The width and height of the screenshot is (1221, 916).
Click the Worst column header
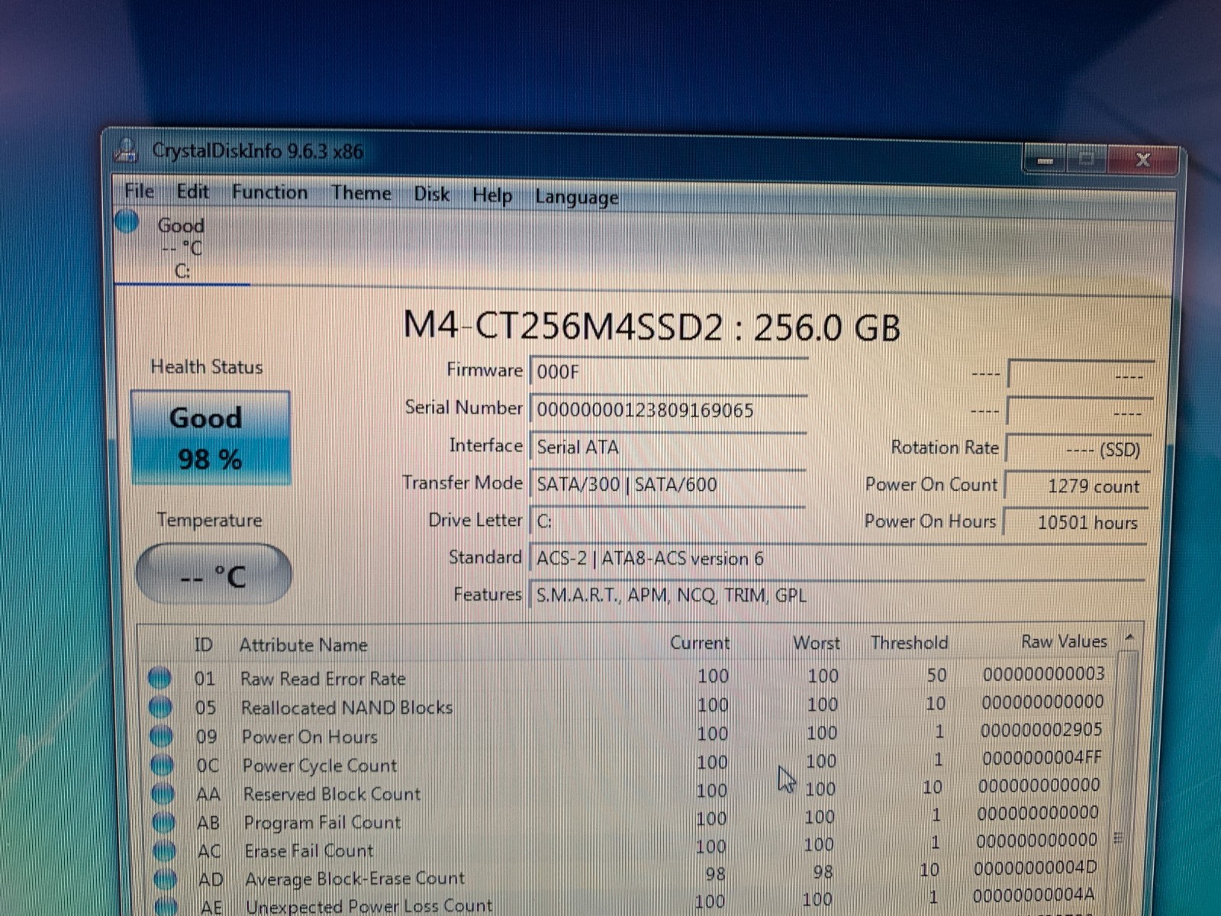[x=816, y=643]
